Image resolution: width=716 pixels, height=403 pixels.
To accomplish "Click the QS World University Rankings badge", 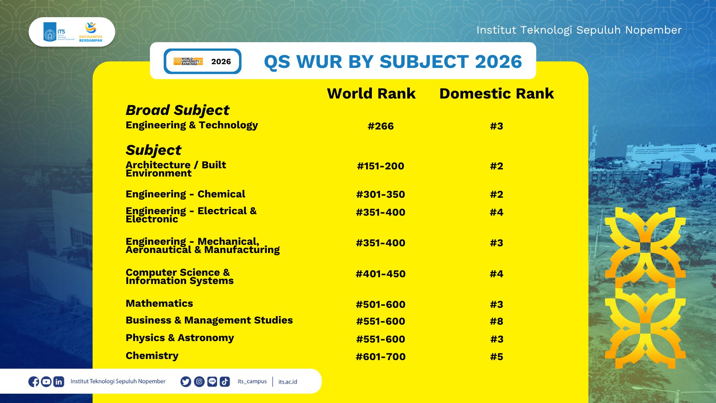I will coord(189,60).
